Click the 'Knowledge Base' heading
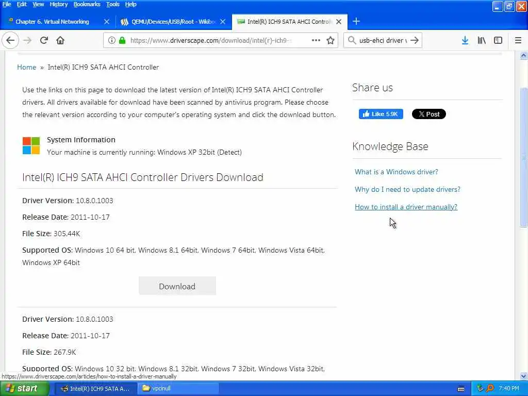Viewport: 528px width, 396px height. 390,146
